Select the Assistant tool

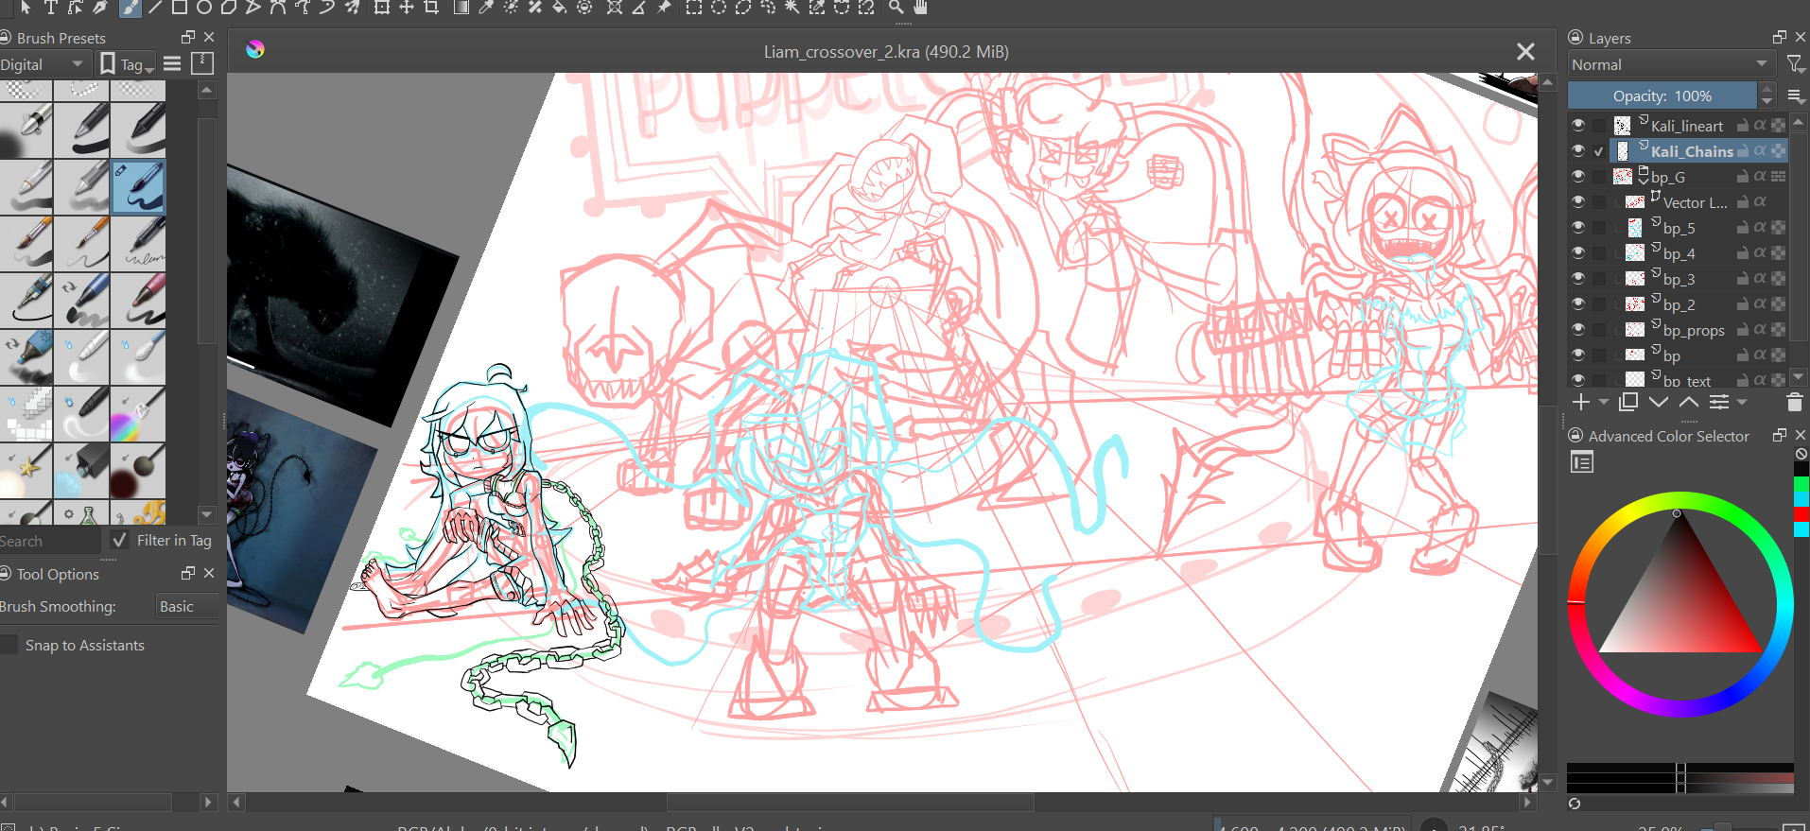pyautogui.click(x=615, y=8)
